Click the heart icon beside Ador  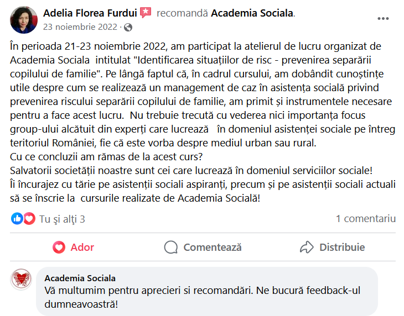(59, 247)
